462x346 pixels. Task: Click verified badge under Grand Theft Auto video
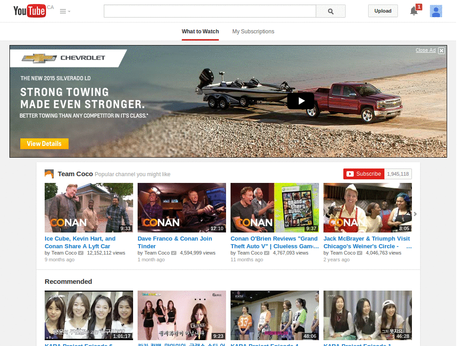267,253
